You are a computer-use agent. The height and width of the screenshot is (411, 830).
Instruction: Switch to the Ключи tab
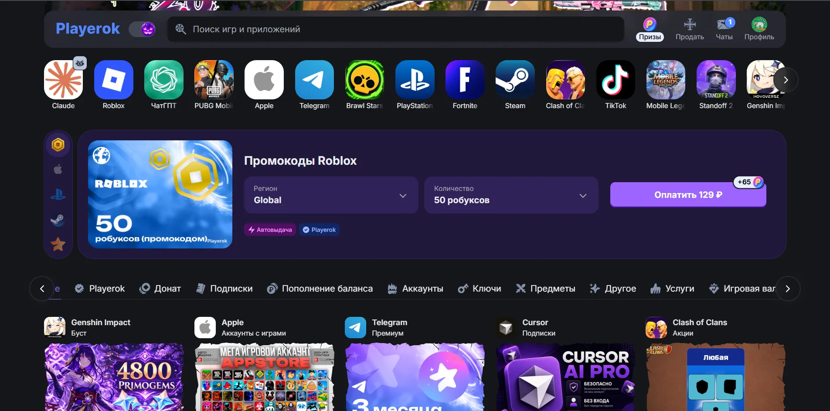coord(480,289)
